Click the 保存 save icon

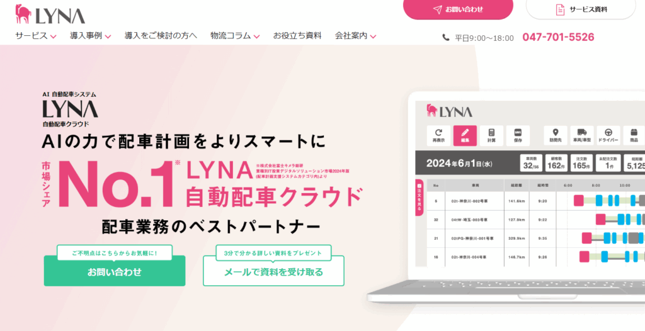518,132
